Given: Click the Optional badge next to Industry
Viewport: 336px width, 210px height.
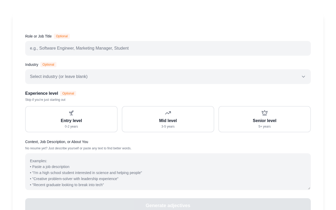Looking at the screenshot, I should (48, 65).
